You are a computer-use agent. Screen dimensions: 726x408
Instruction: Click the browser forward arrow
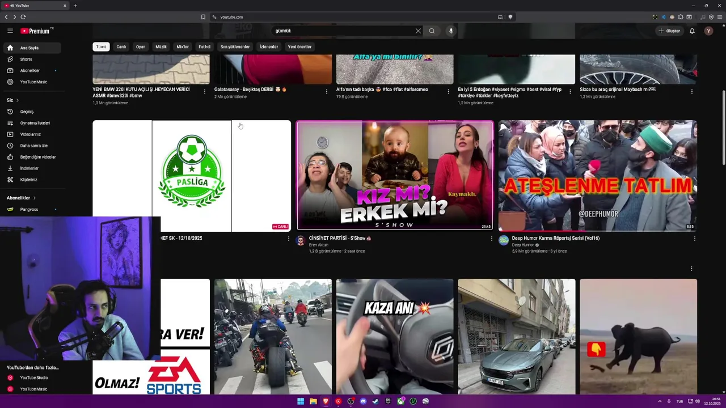click(14, 17)
